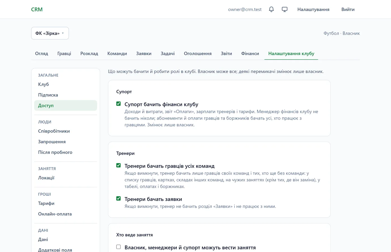Click the CRM logo link
Screen dimensions: 391x252
(x=37, y=9)
